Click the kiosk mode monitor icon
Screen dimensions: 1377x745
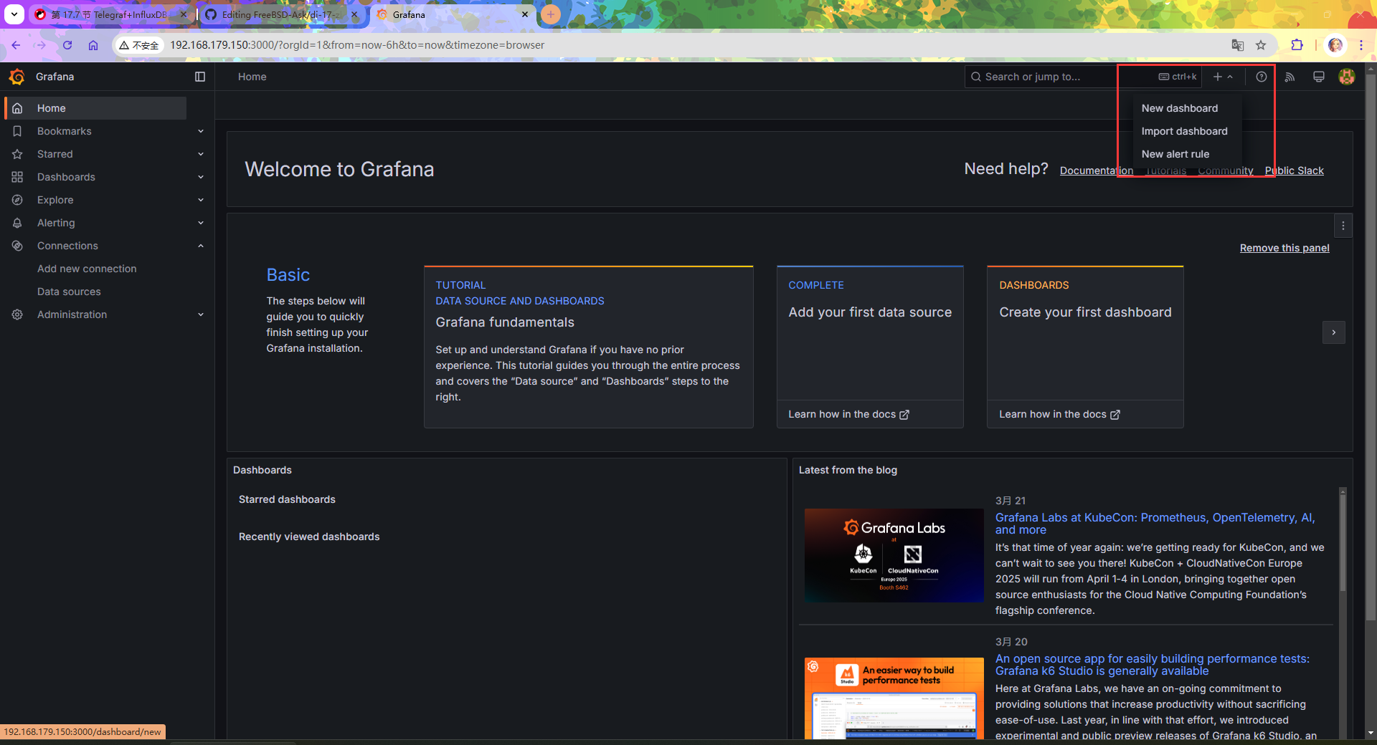[1318, 77]
